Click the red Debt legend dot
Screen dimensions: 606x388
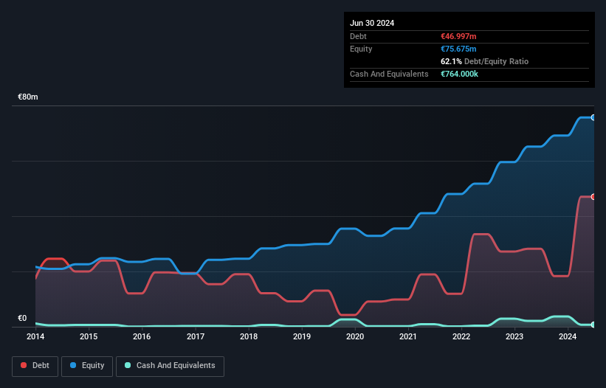click(24, 365)
